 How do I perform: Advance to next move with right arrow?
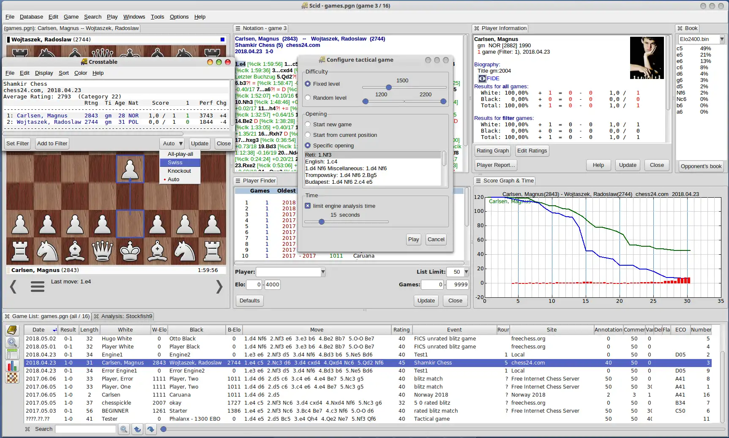219,287
